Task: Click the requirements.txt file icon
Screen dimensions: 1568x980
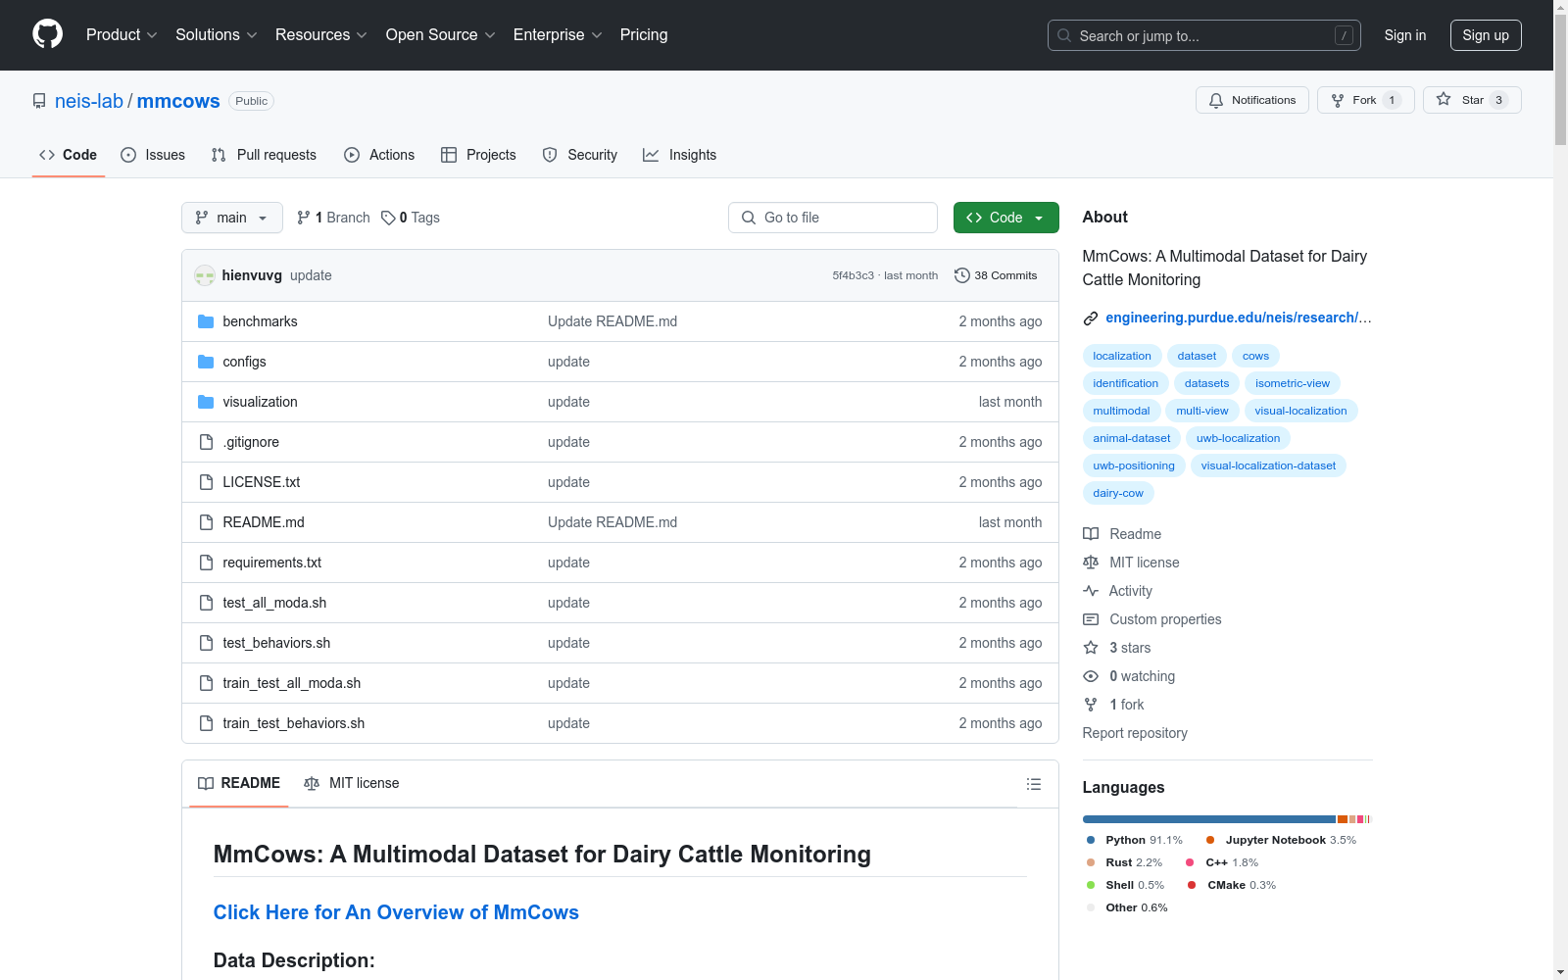Action: tap(206, 563)
